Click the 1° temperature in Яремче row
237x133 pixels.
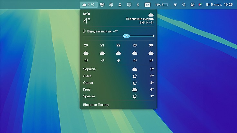click(x=152, y=96)
